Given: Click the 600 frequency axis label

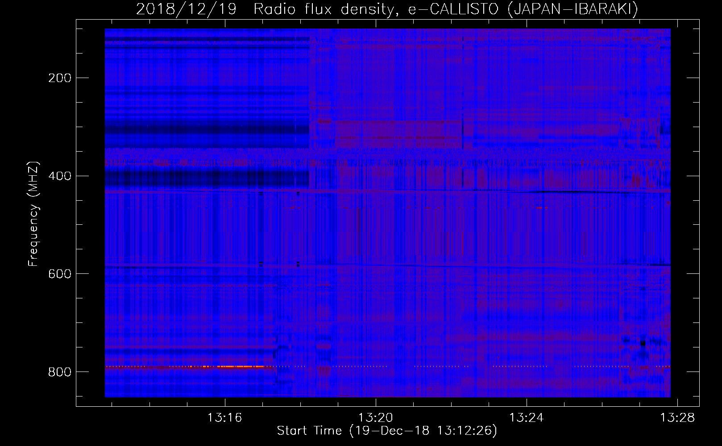Looking at the screenshot, I should (x=60, y=274).
